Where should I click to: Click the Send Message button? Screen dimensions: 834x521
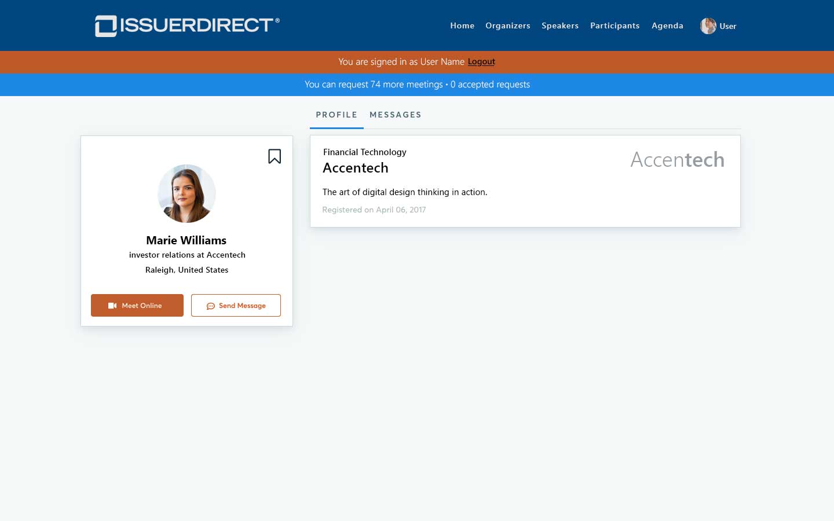236,305
